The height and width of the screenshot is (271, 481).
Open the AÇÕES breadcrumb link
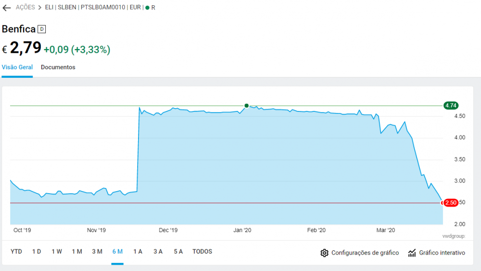coord(25,7)
